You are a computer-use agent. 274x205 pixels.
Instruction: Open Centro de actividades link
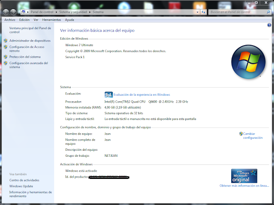point(24,180)
